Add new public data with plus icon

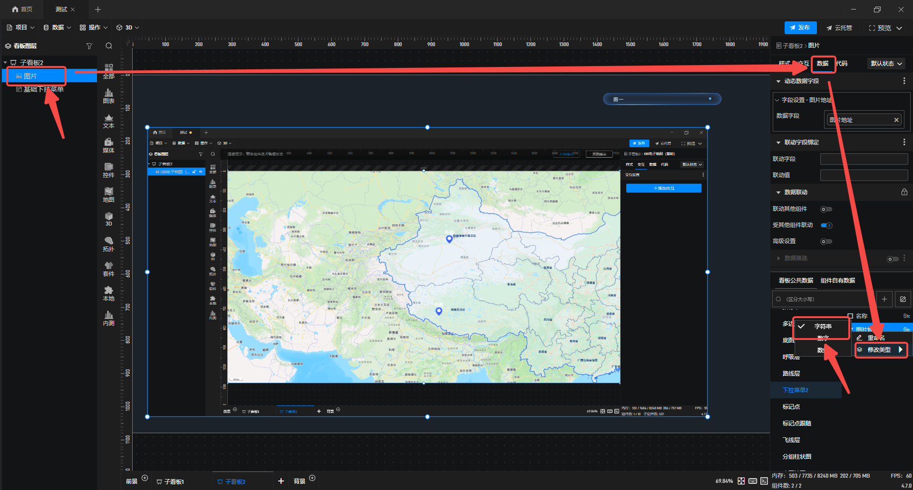(x=884, y=299)
